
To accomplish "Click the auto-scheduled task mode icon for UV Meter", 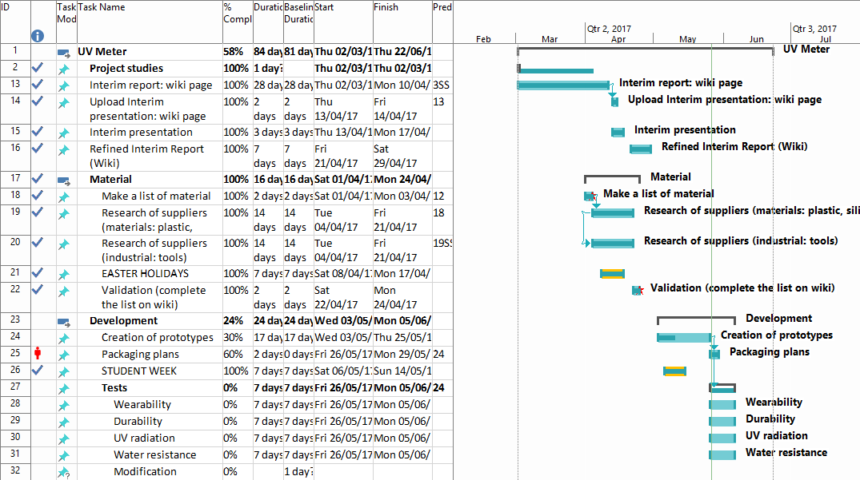I will click(64, 52).
